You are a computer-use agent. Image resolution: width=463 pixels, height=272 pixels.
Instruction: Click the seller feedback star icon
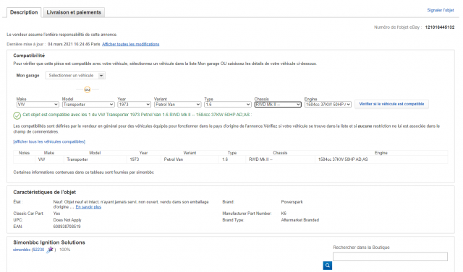click(x=50, y=250)
